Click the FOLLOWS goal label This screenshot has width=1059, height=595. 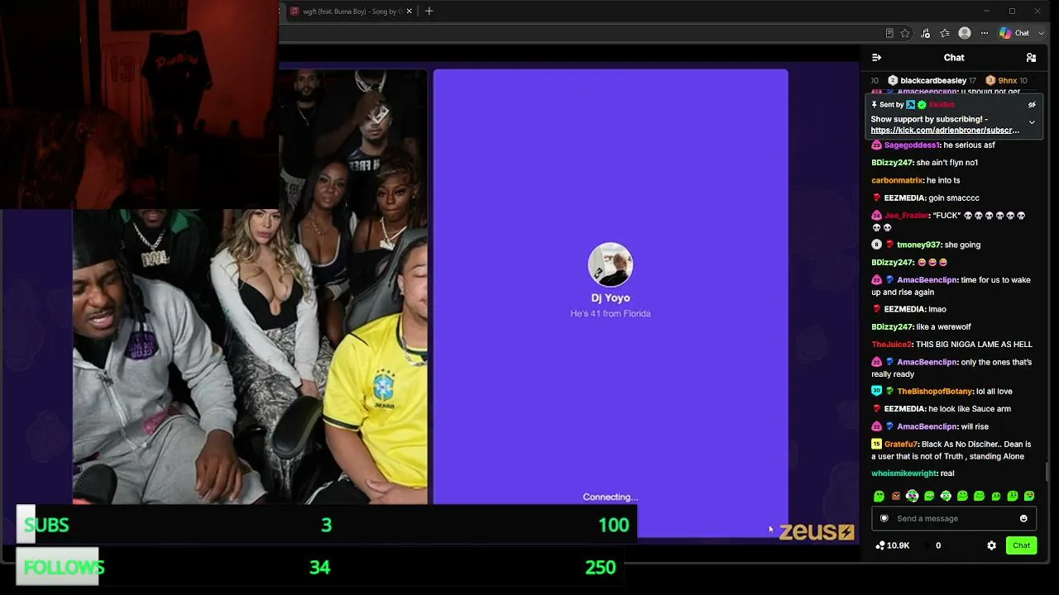coord(64,568)
